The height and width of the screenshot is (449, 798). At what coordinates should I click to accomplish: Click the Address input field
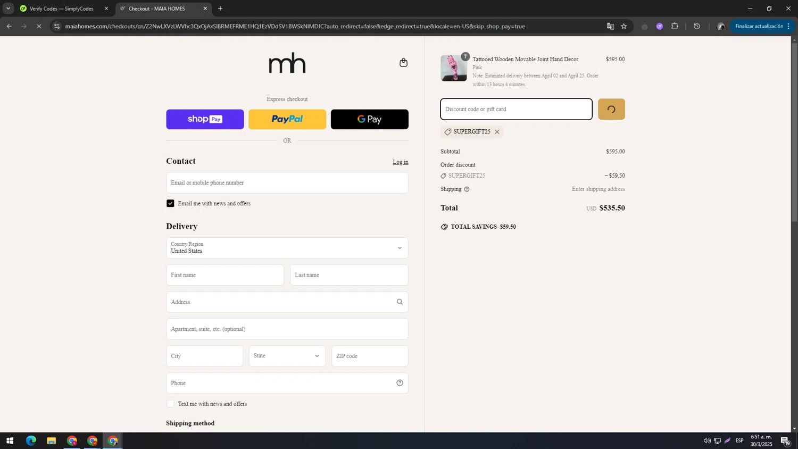(287, 302)
